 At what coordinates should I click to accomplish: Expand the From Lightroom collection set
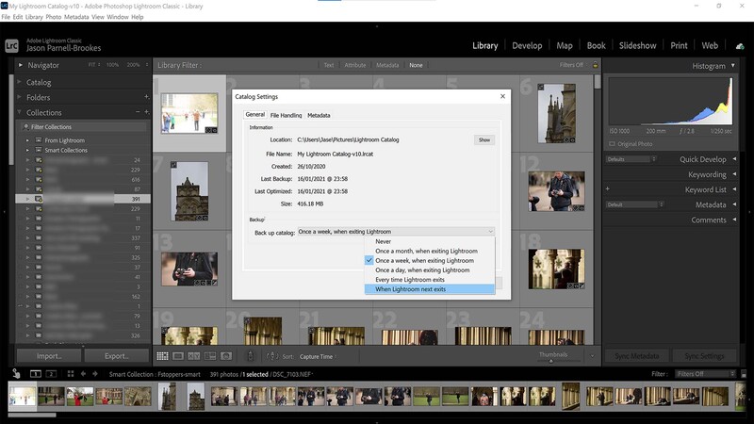coord(27,140)
